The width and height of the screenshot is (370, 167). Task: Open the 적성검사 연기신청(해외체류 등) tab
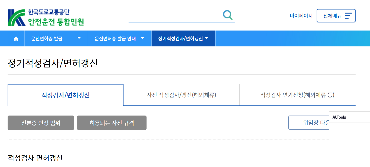click(297, 95)
